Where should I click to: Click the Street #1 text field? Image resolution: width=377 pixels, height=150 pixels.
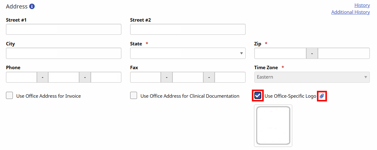coord(64,29)
